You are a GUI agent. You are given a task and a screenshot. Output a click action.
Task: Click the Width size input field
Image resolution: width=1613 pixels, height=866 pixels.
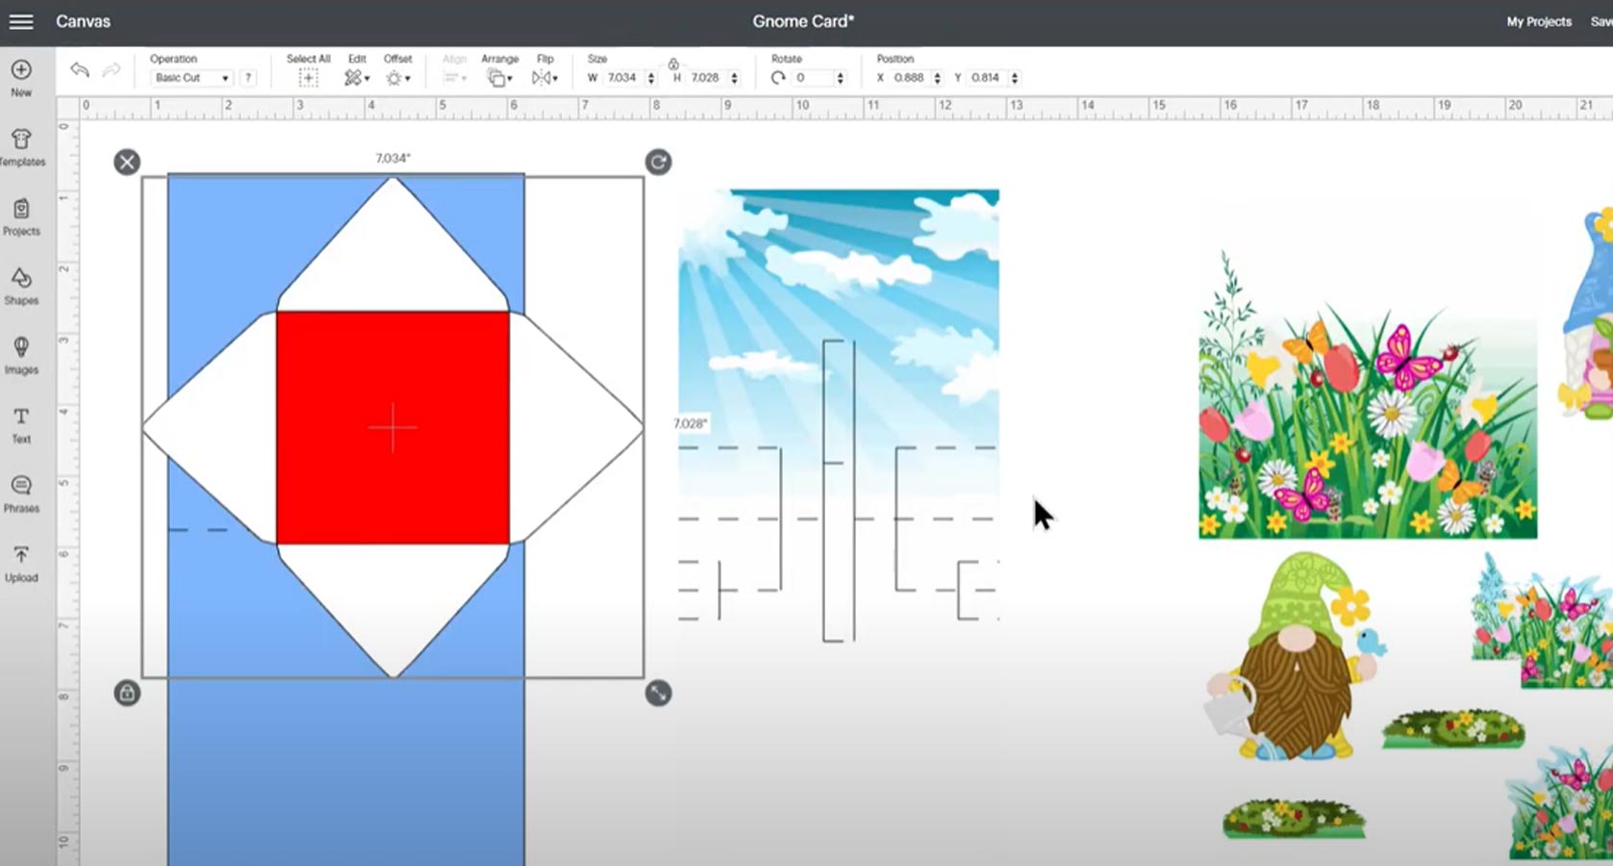click(x=623, y=77)
